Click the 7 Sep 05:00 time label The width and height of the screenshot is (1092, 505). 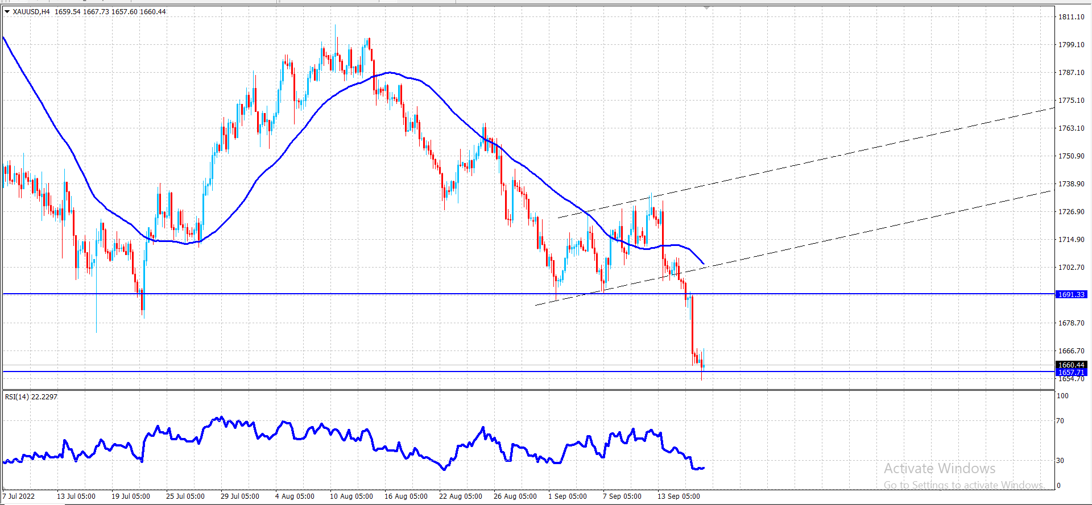coord(622,496)
